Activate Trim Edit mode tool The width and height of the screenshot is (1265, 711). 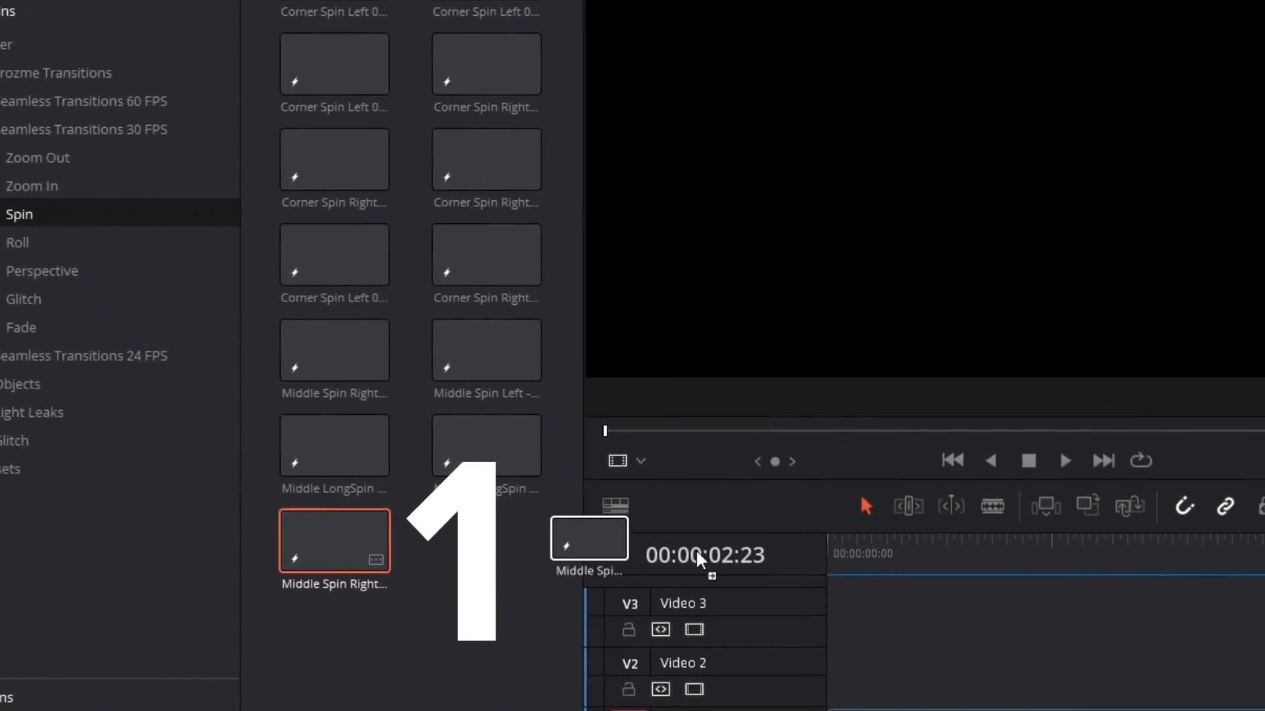coord(908,506)
